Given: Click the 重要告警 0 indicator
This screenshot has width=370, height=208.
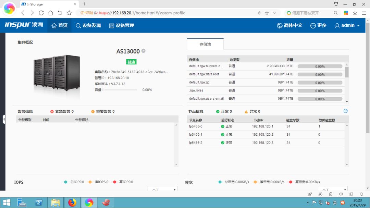Looking at the screenshot, I should tap(103, 111).
